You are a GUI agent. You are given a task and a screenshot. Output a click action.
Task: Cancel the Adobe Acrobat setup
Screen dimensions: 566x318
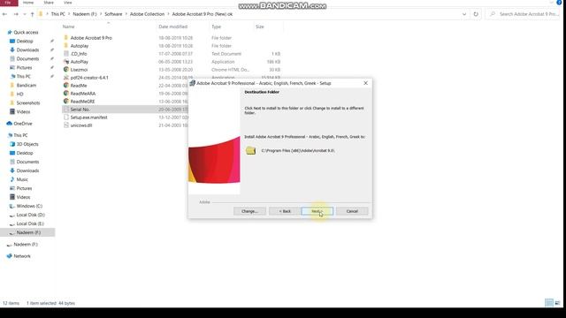tap(352, 211)
